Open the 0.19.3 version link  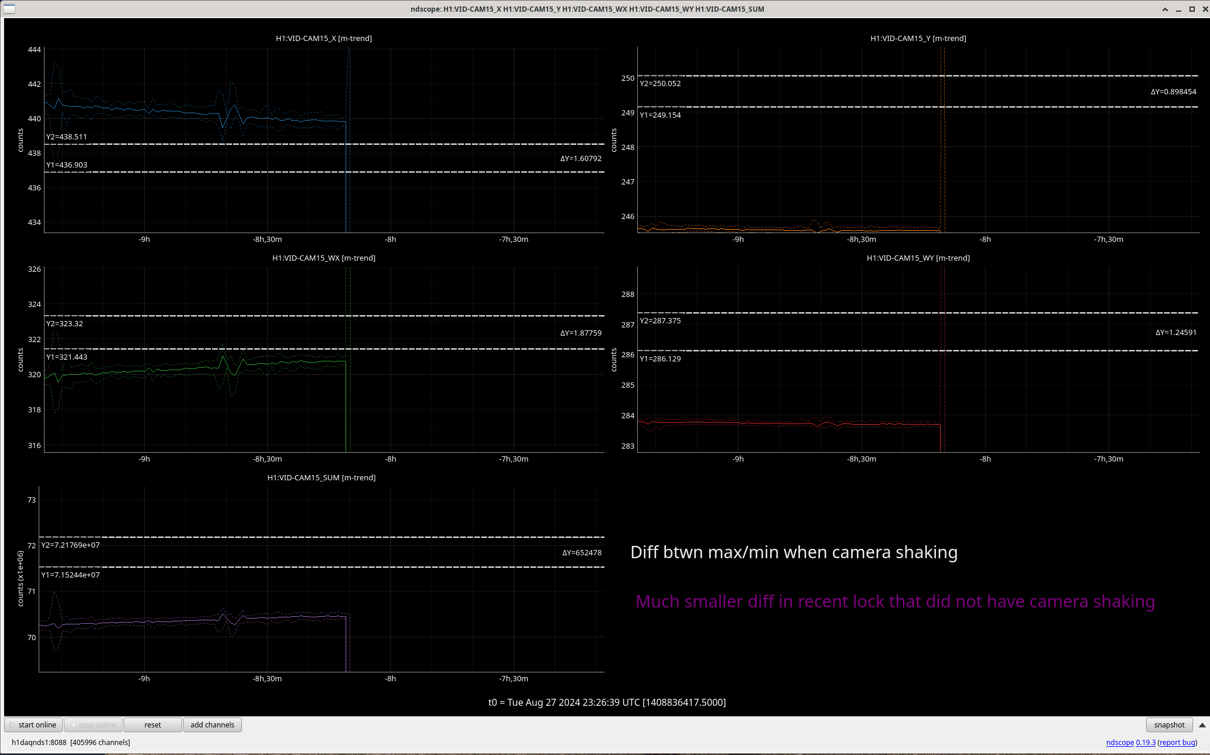click(x=1146, y=742)
